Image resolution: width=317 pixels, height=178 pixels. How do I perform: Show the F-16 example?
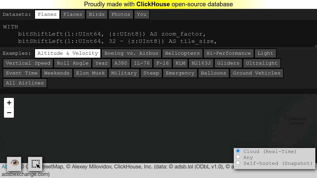[x=162, y=63]
